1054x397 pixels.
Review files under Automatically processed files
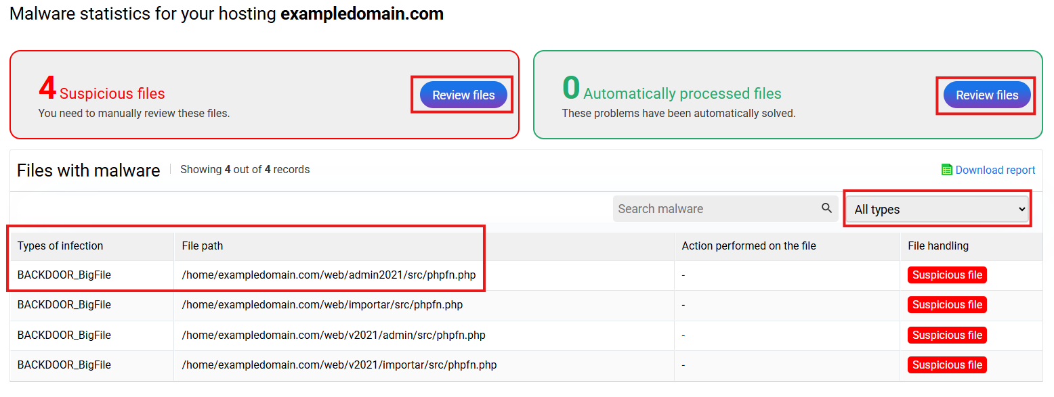987,95
